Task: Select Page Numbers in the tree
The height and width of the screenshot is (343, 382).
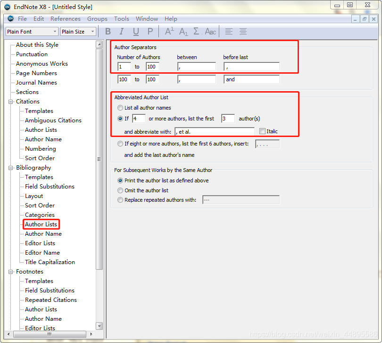Action: point(36,73)
